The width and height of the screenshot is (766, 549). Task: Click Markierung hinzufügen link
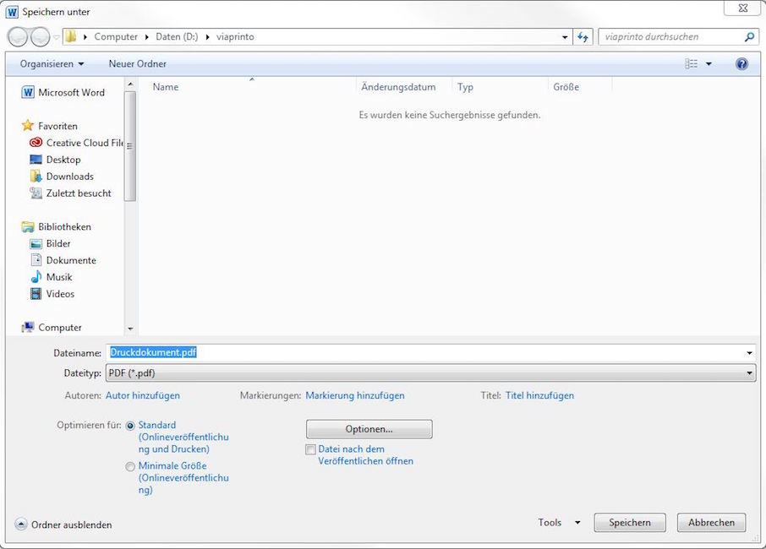(354, 396)
